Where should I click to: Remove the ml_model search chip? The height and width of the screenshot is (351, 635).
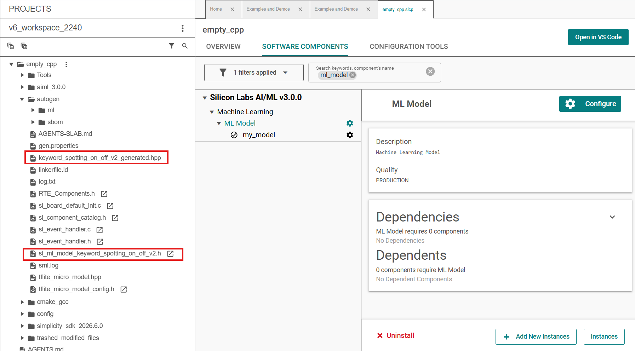(353, 75)
